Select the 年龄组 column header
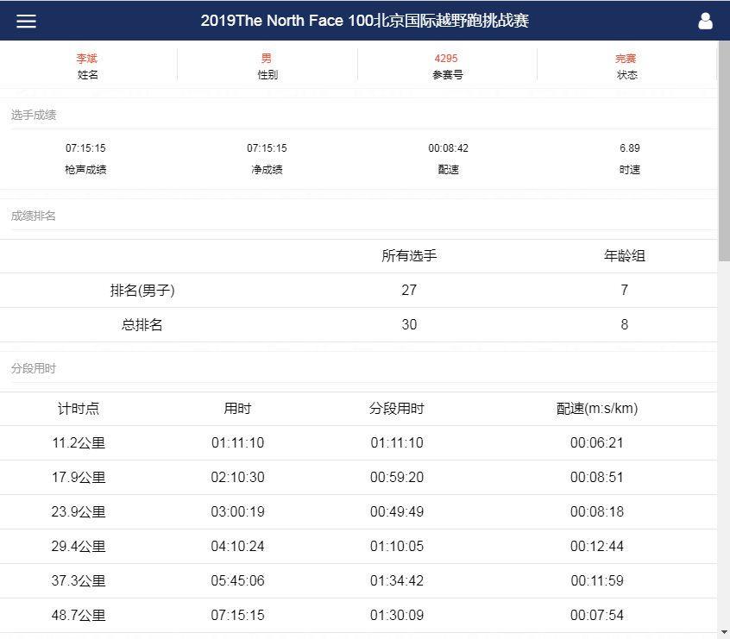The width and height of the screenshot is (730, 639). tap(624, 255)
